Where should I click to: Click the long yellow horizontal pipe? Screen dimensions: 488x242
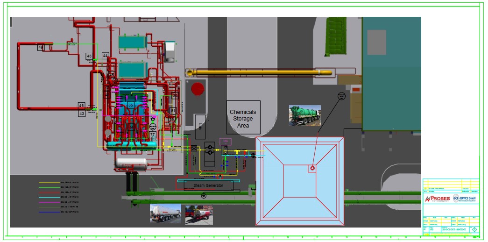259,72
